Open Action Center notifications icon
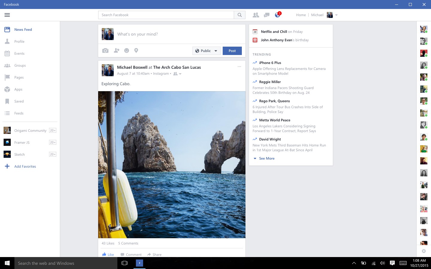The image size is (431, 269). (392, 263)
